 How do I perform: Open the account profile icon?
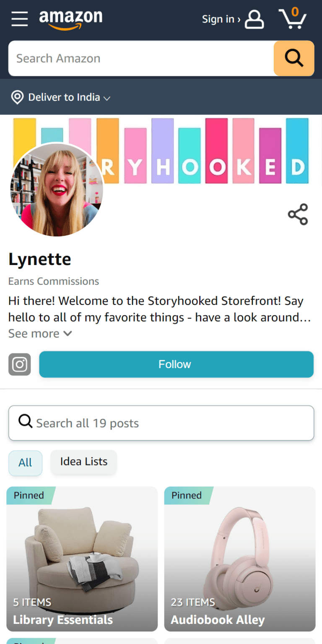pyautogui.click(x=254, y=19)
